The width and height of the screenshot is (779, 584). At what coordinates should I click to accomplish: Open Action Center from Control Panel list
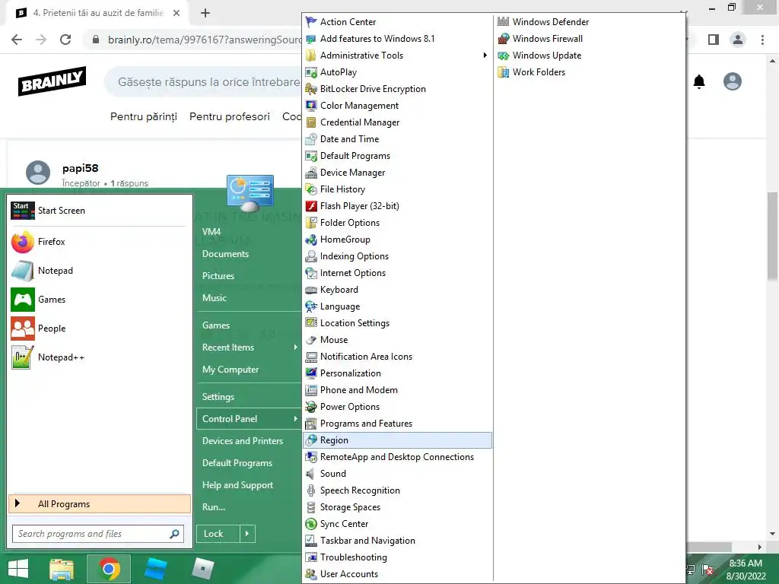tap(397, 22)
